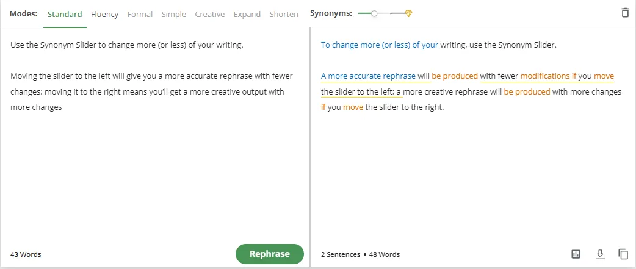Choose the Formal mode tab
Viewport: 636px width, 269px height.
click(x=140, y=14)
